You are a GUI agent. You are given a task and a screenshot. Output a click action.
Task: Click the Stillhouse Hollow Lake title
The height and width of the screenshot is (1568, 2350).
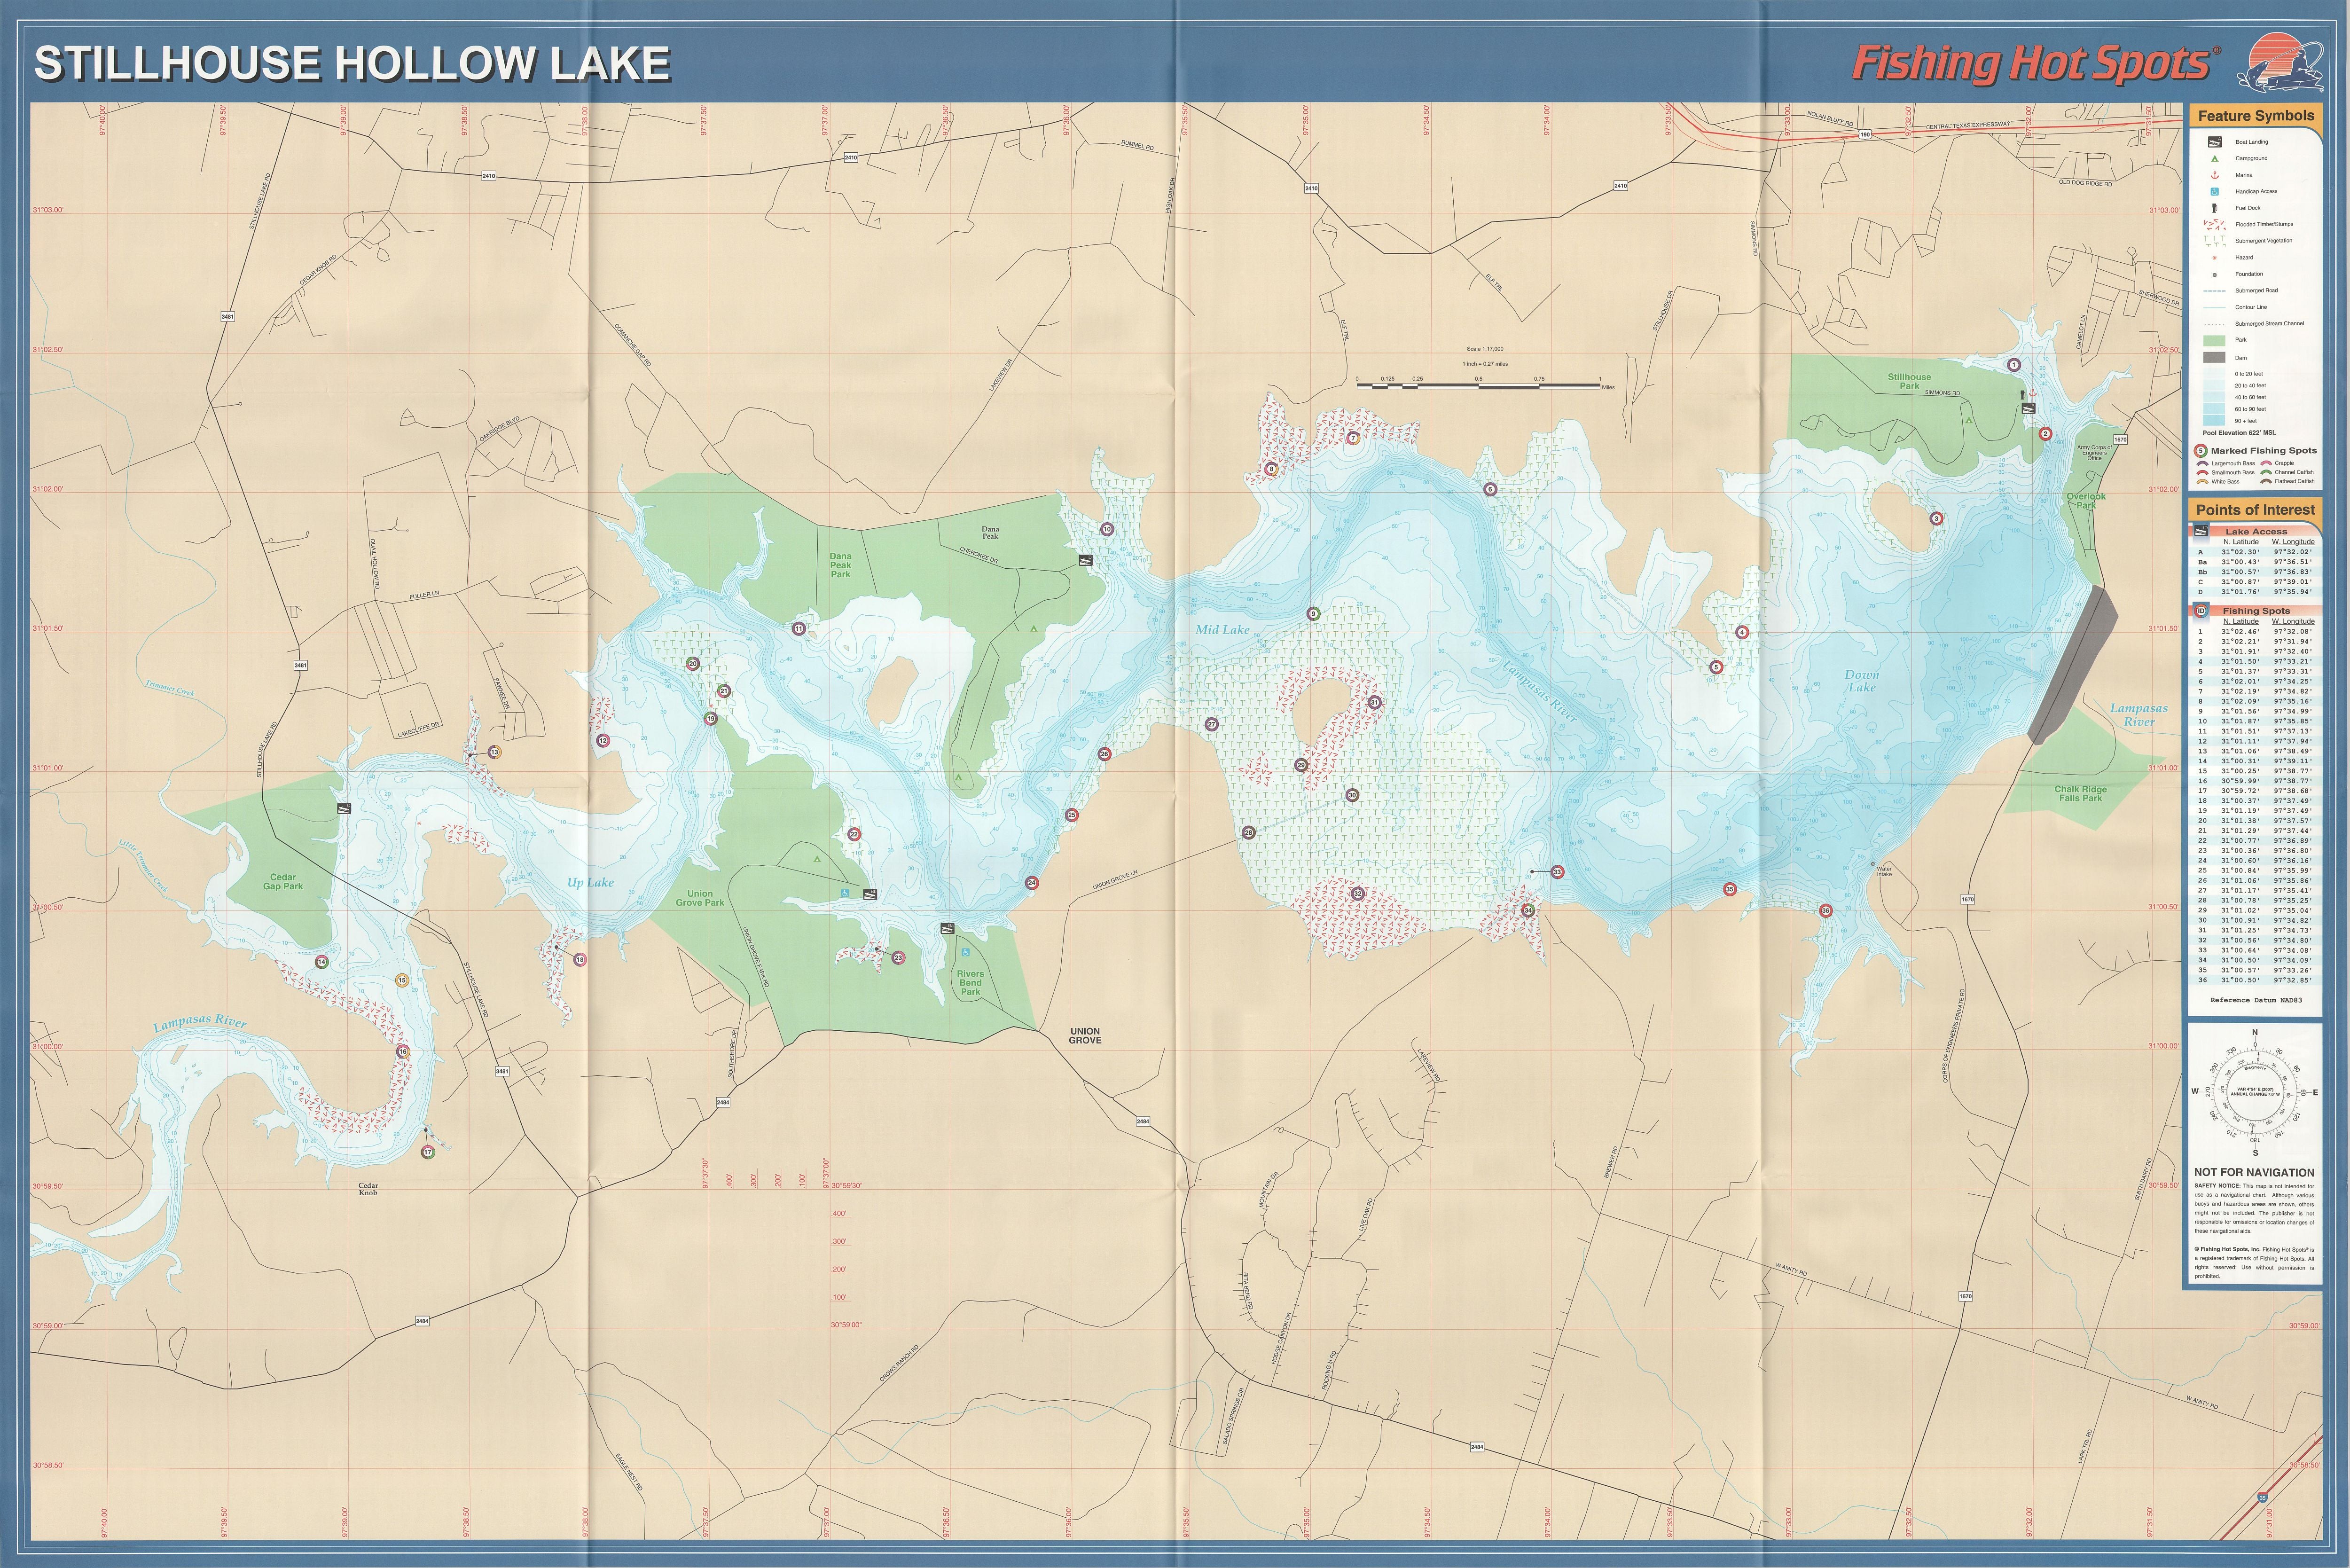pyautogui.click(x=352, y=63)
